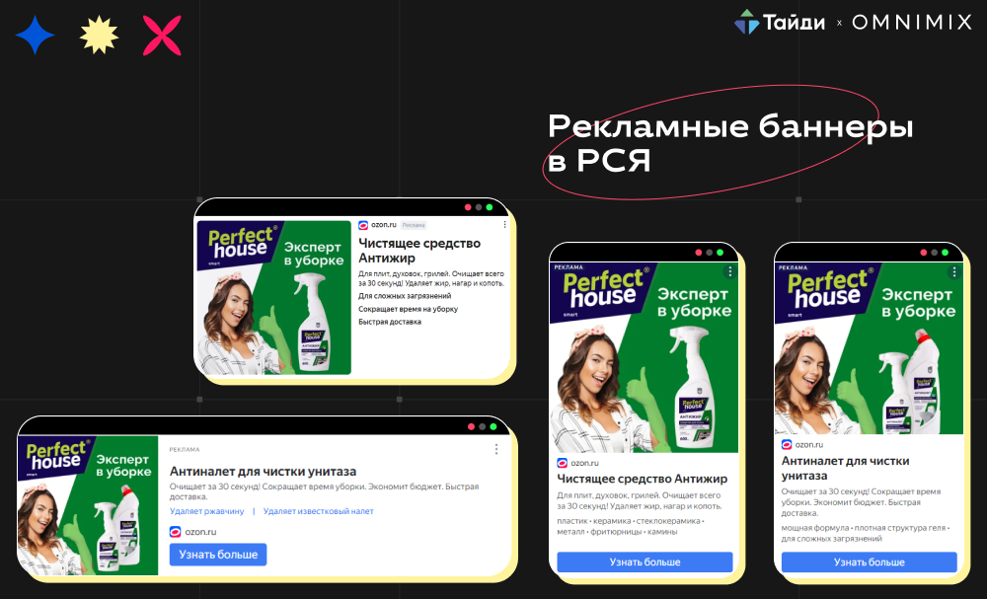Click Узнать больше under vertical Антиналет banner
This screenshot has height=599, width=987.
coord(869,562)
